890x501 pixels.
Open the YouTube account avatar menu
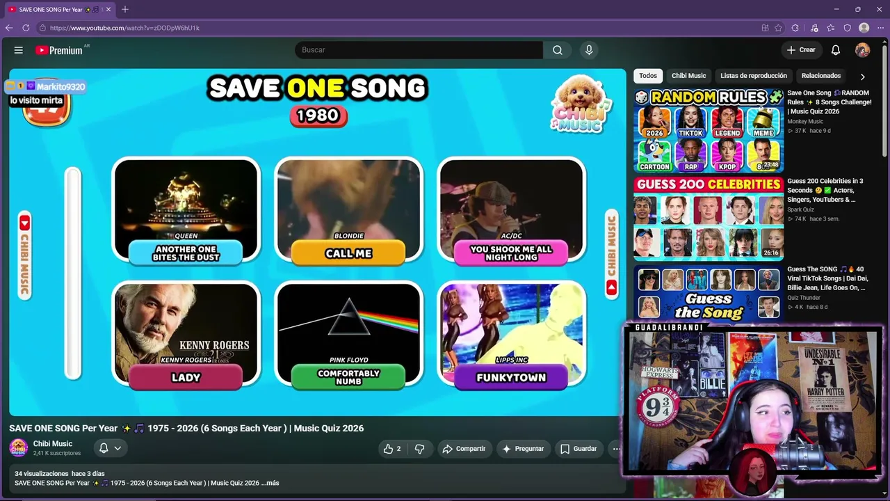pos(862,50)
